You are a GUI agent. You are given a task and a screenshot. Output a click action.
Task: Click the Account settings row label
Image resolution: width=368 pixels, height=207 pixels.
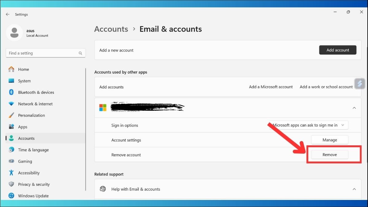pos(126,140)
